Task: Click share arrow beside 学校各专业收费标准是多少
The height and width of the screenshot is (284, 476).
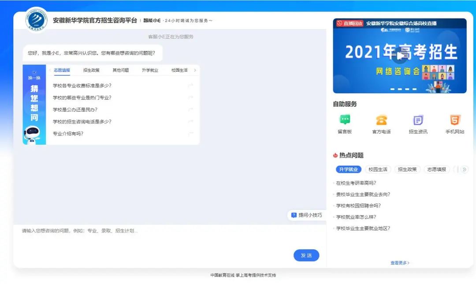Action: (191, 86)
